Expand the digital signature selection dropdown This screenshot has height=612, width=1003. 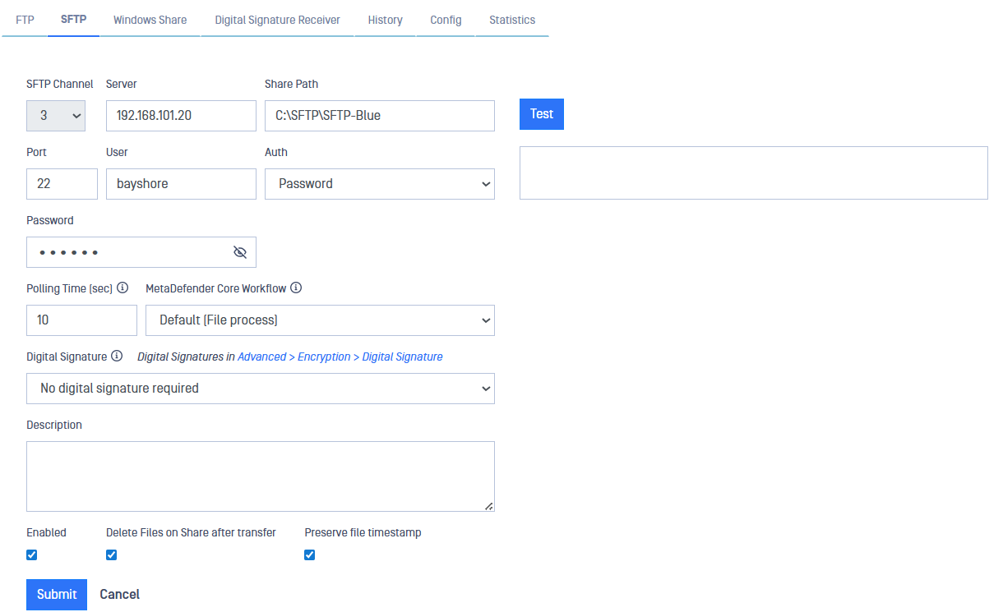coord(260,389)
